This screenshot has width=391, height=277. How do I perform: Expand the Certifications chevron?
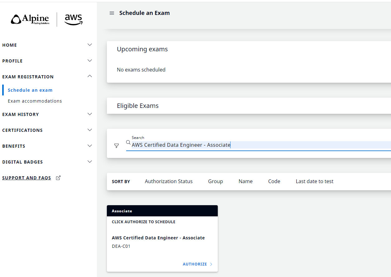pyautogui.click(x=90, y=130)
